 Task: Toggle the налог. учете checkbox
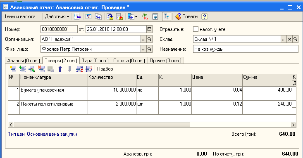point(196,29)
